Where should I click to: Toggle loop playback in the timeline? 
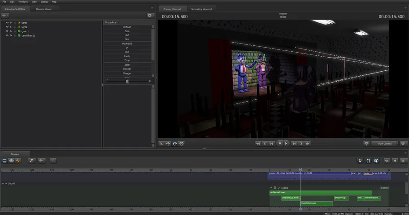[387, 161]
